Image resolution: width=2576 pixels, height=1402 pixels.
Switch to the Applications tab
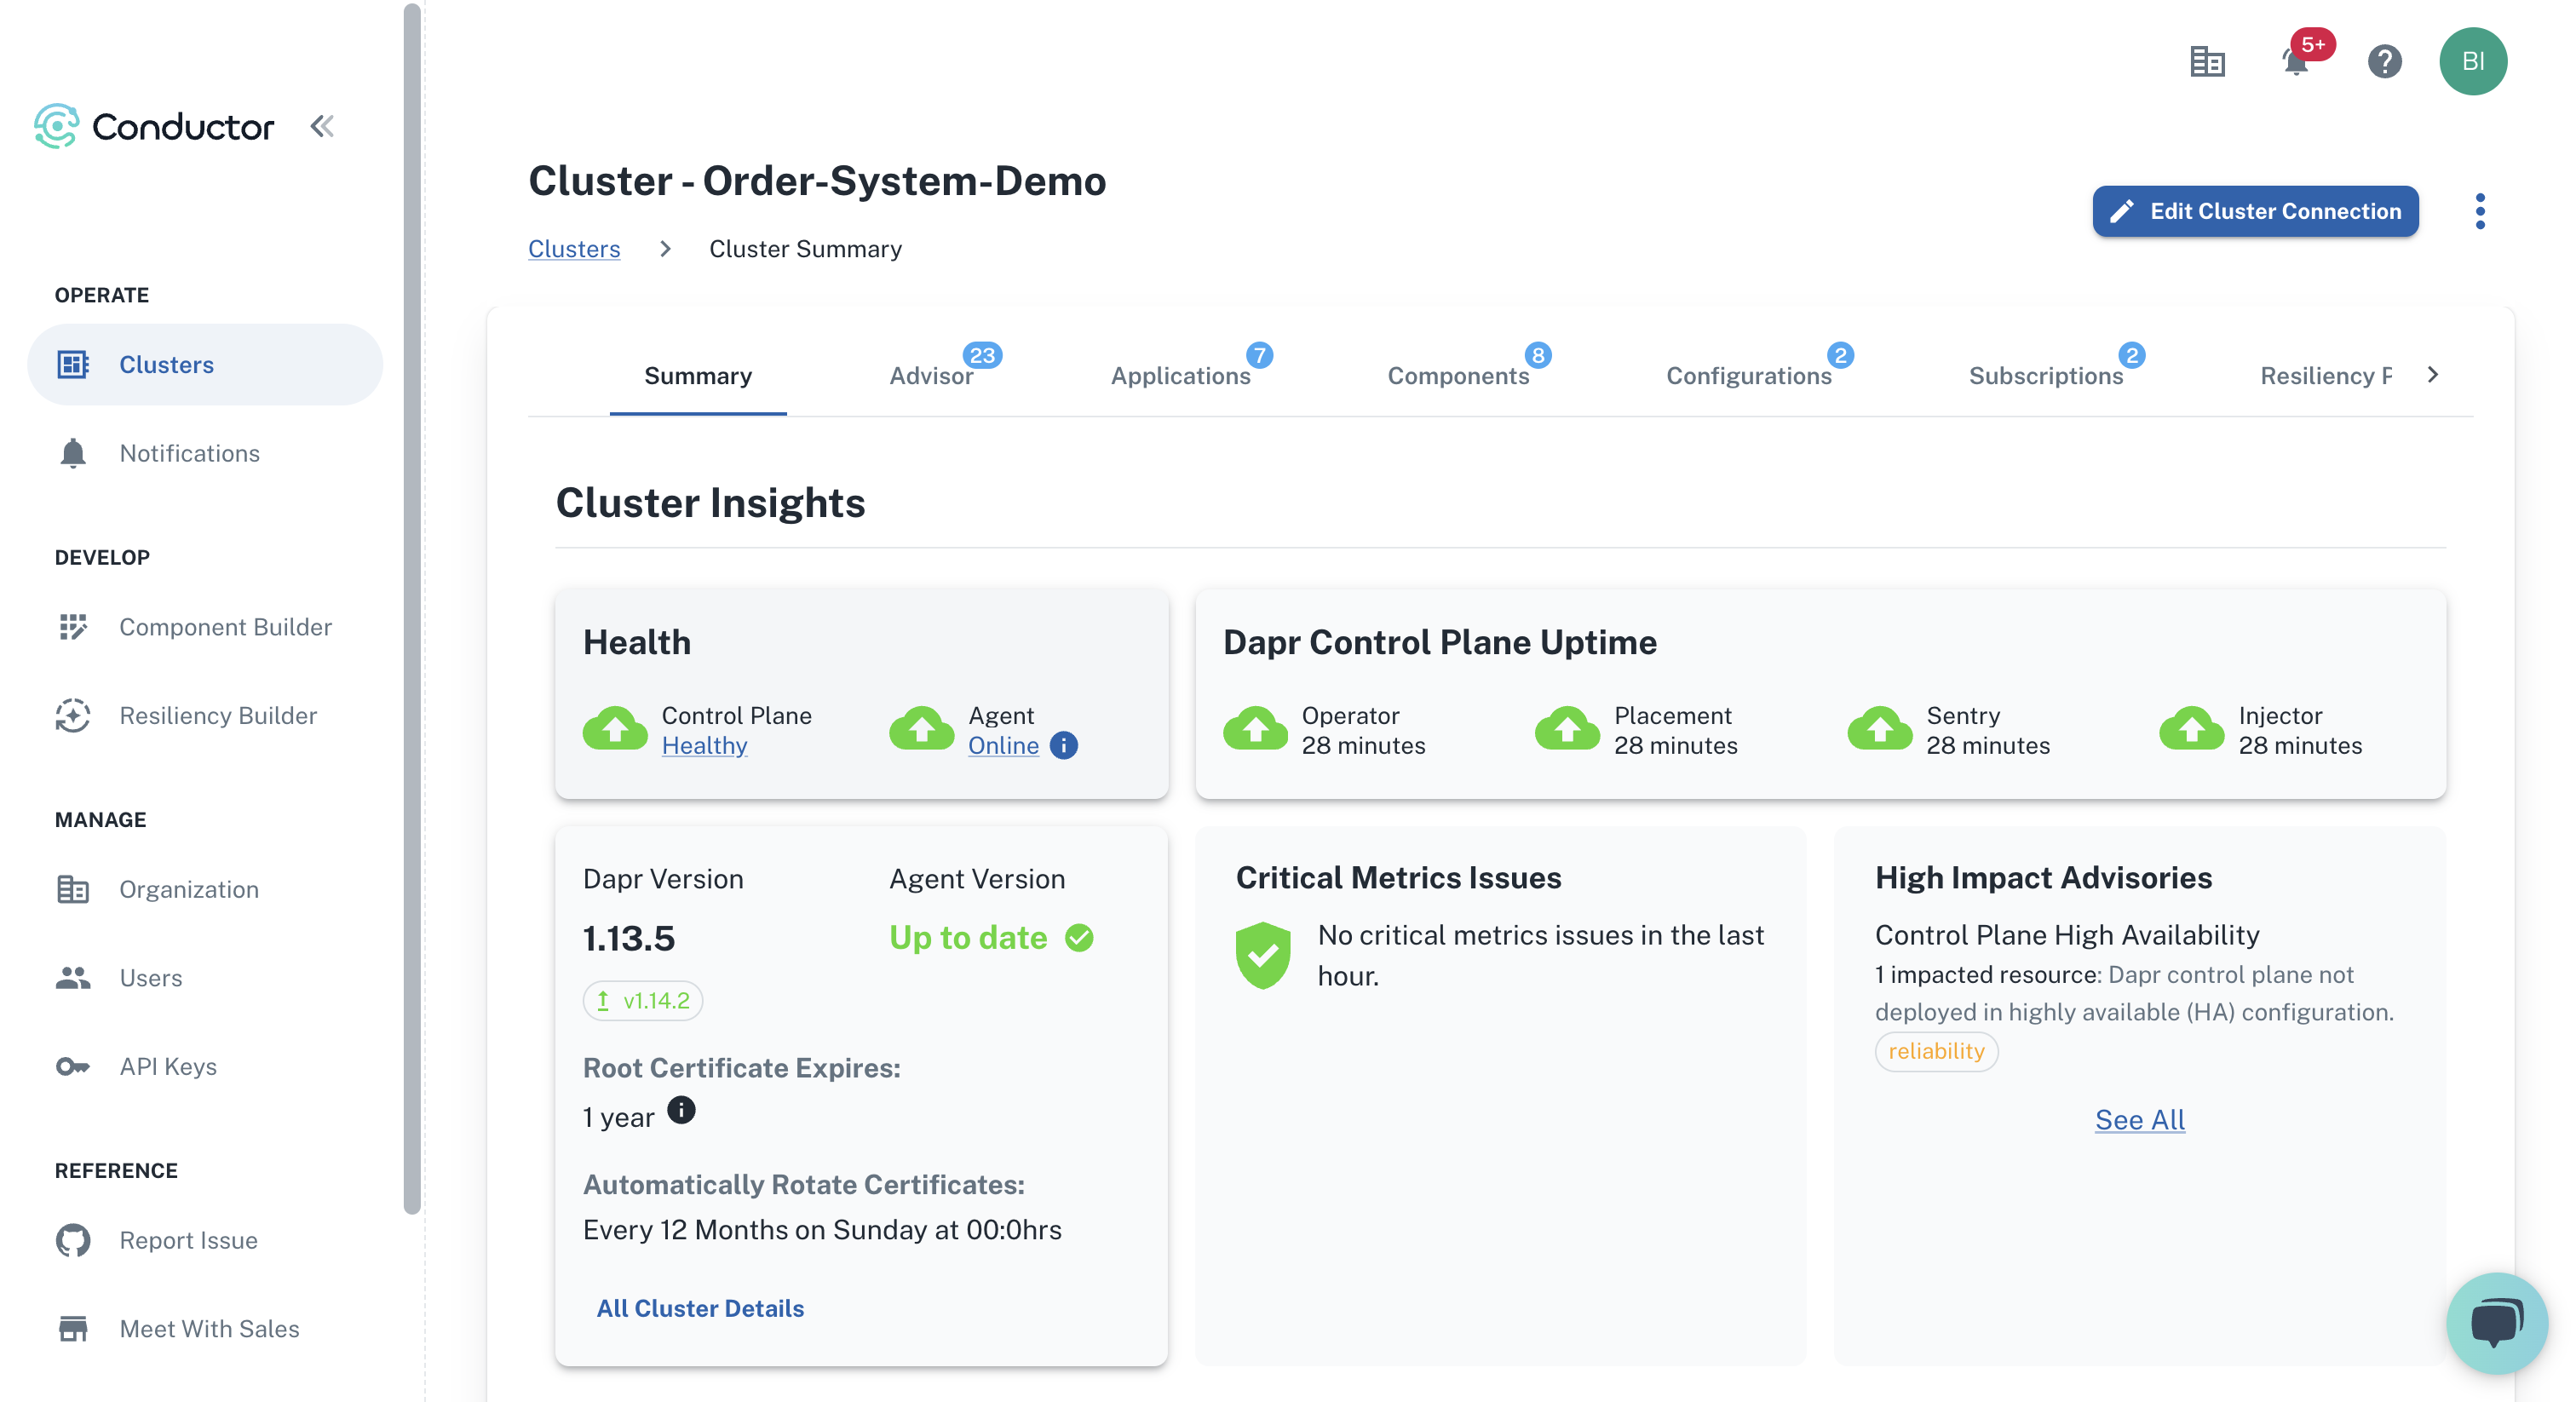[x=1182, y=375]
